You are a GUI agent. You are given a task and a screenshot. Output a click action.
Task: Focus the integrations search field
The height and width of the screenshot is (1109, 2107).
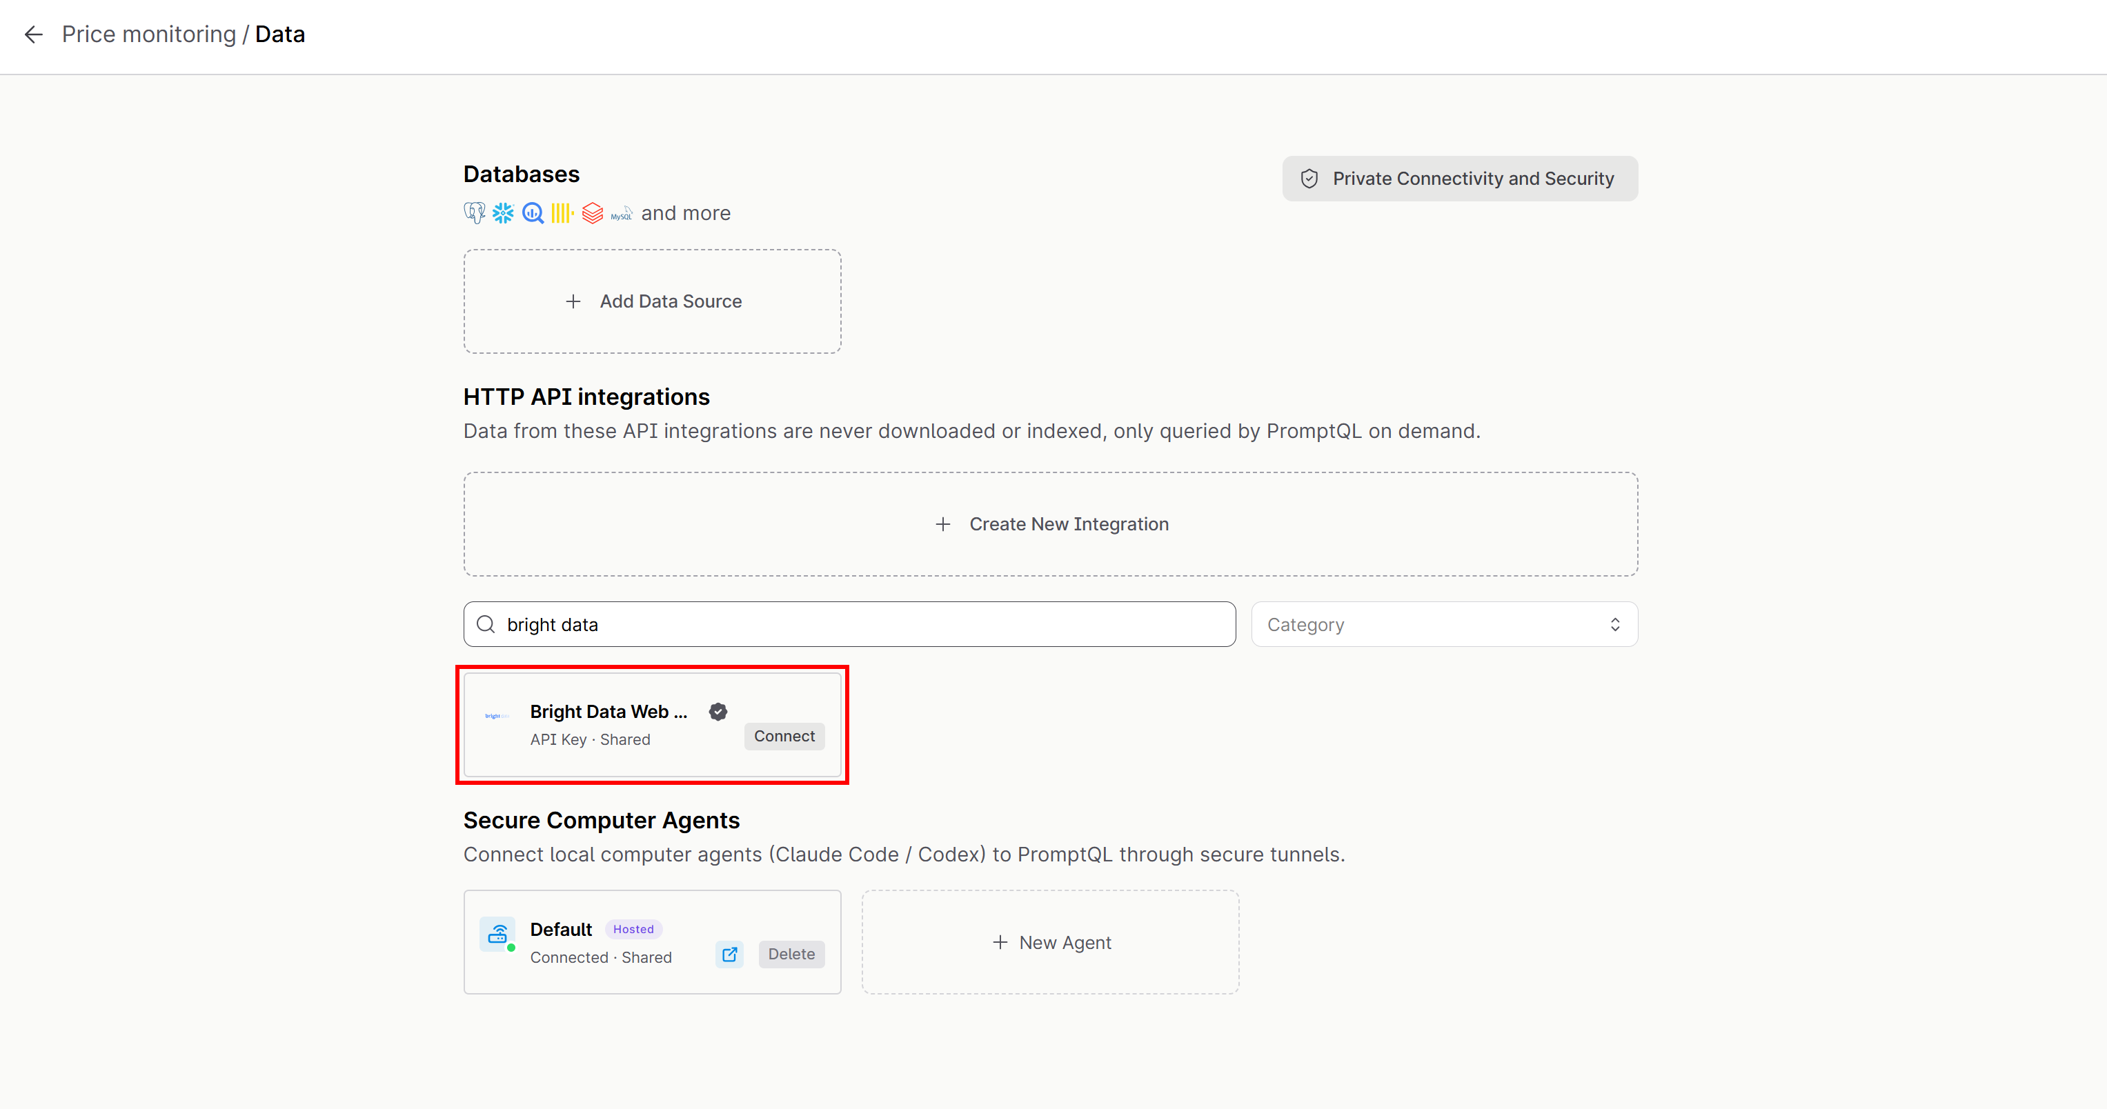[x=849, y=624]
